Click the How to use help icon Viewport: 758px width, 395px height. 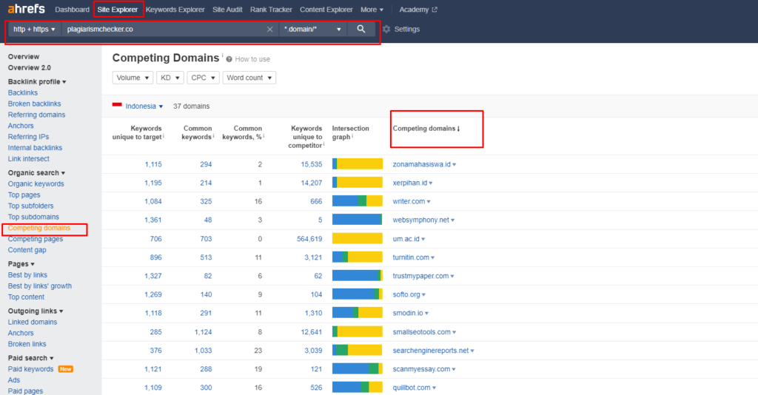tap(229, 59)
